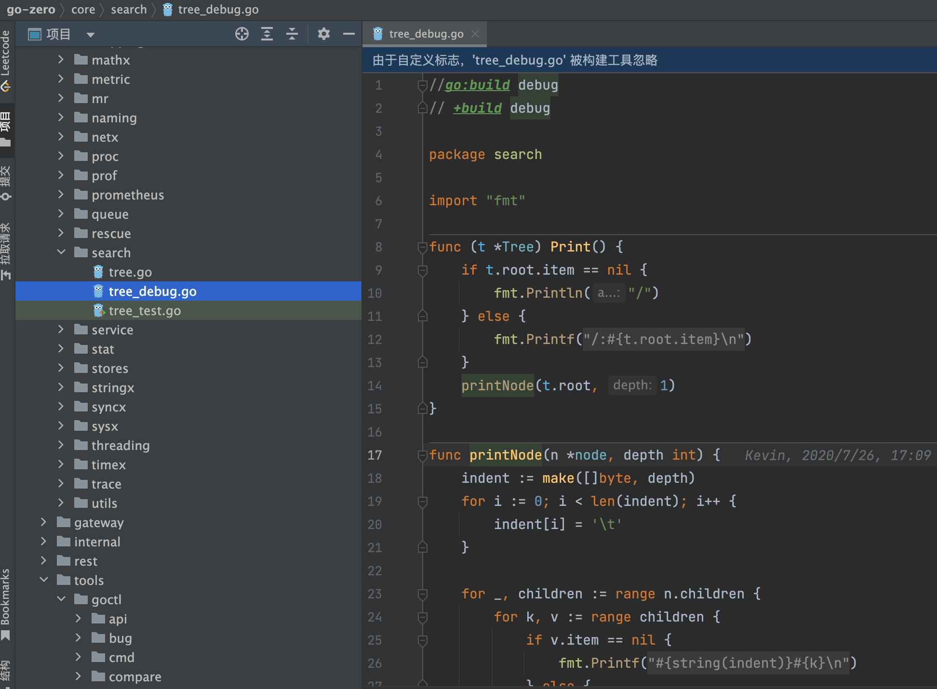The image size is (937, 689).
Task: Fold the Print function at line 8
Action: [x=423, y=247]
